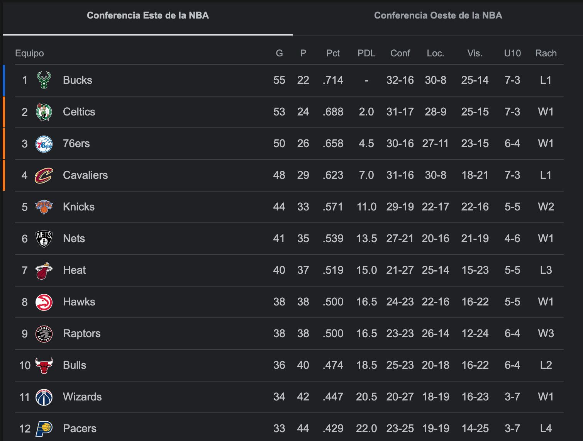Click the Bucks team logo

click(x=44, y=80)
